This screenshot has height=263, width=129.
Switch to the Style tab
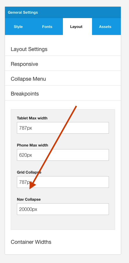18,27
